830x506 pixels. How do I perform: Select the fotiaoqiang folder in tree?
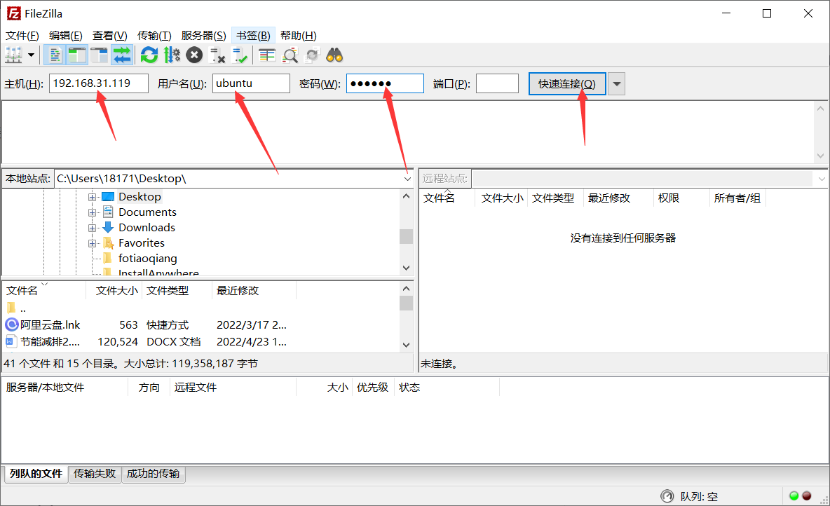pos(148,259)
